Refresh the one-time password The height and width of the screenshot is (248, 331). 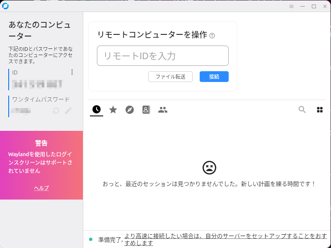(56, 111)
